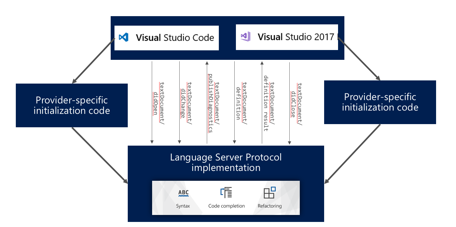
Task: Click the textDocument/publishDiagnostics label
Action: click(x=214, y=103)
